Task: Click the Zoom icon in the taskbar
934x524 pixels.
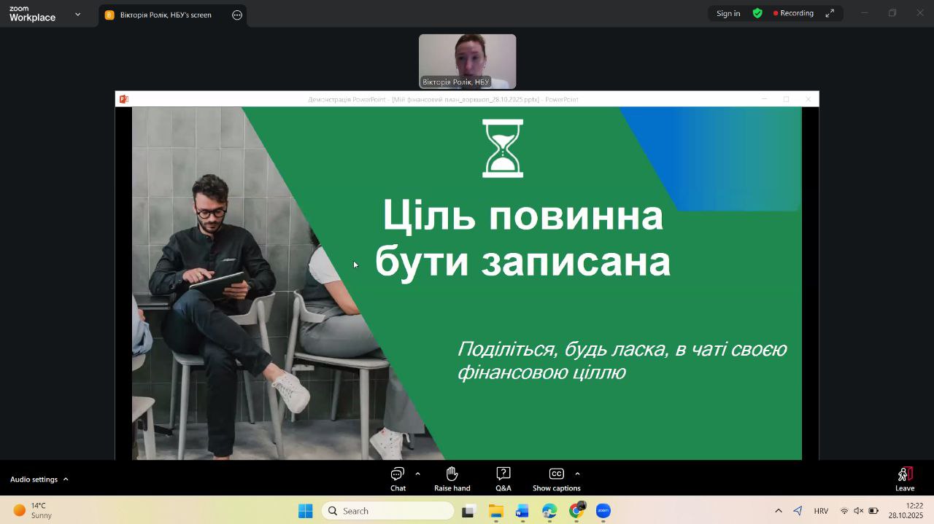Action: pos(603,511)
